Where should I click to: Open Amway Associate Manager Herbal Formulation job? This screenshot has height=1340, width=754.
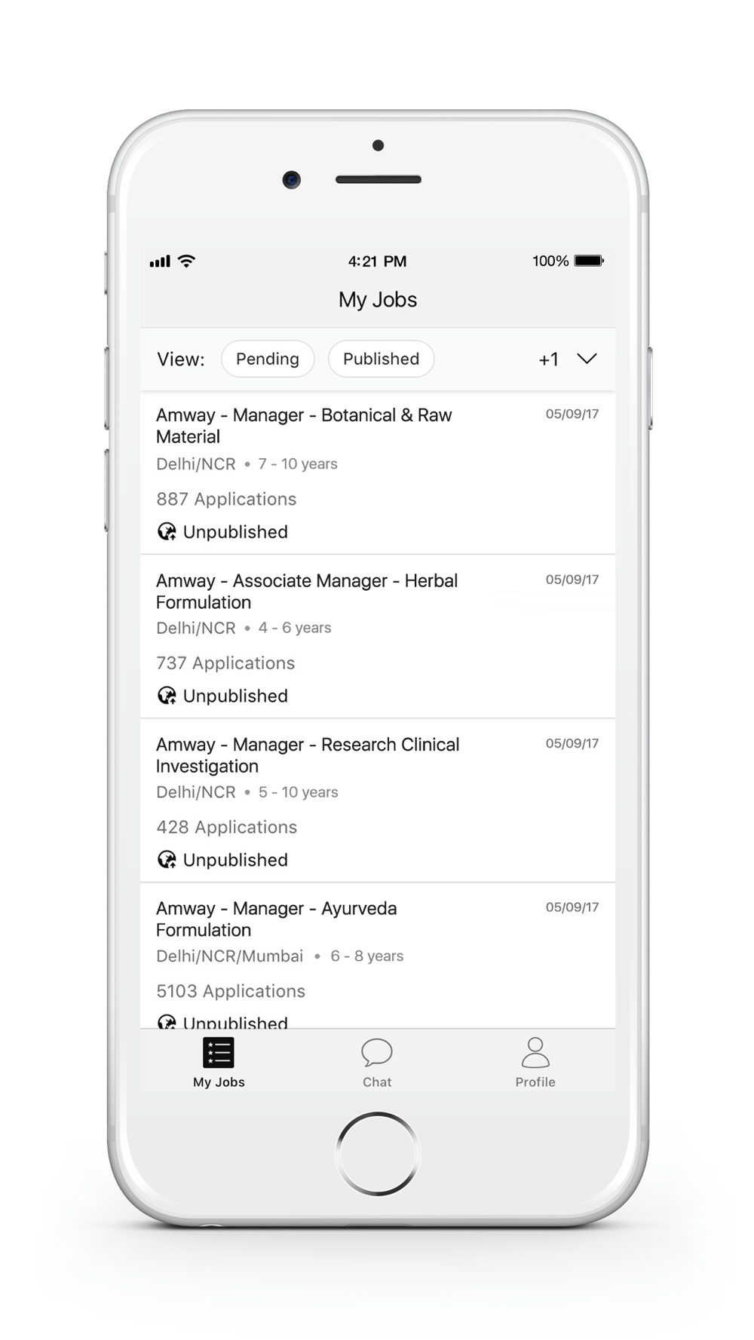[x=307, y=592]
